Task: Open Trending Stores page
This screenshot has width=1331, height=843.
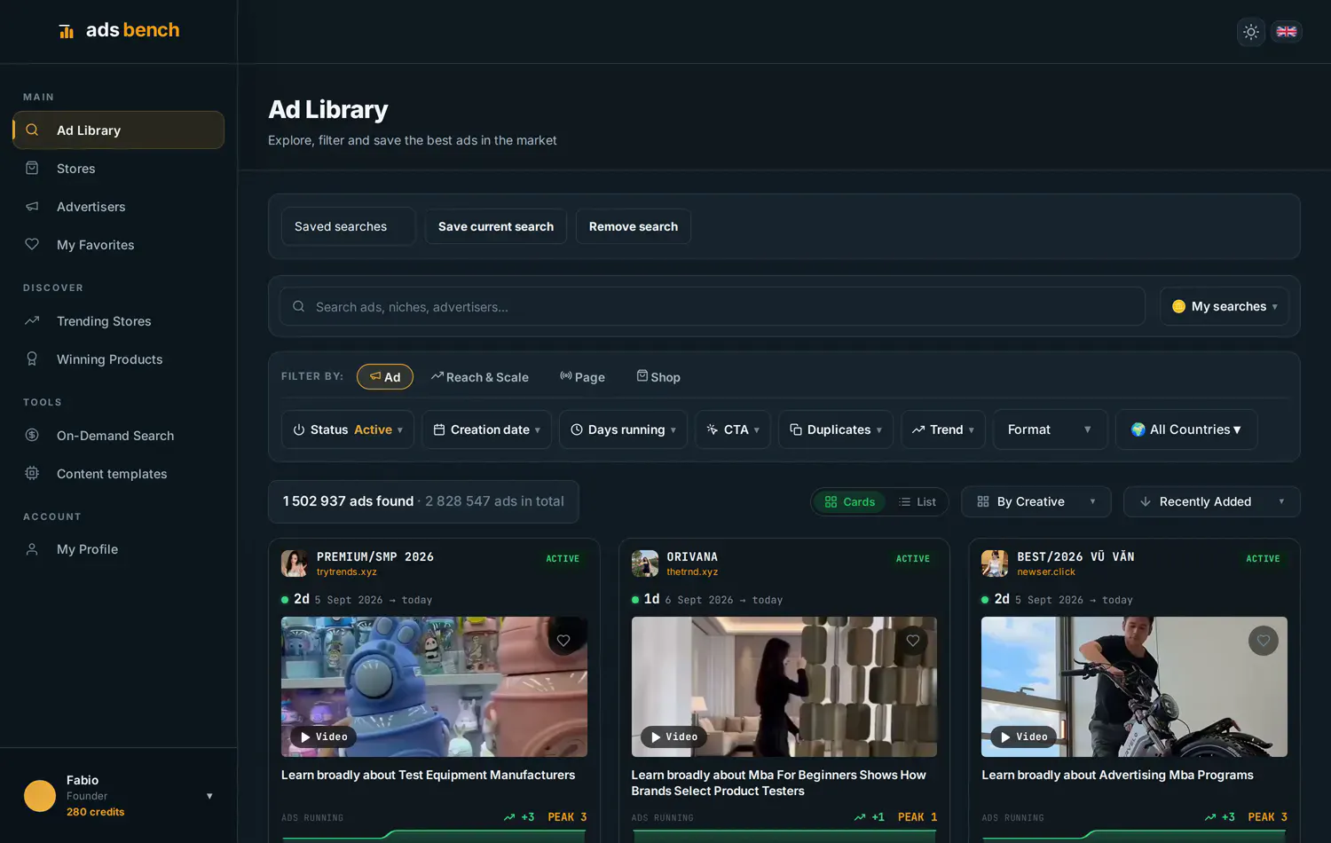Action: pos(118,321)
